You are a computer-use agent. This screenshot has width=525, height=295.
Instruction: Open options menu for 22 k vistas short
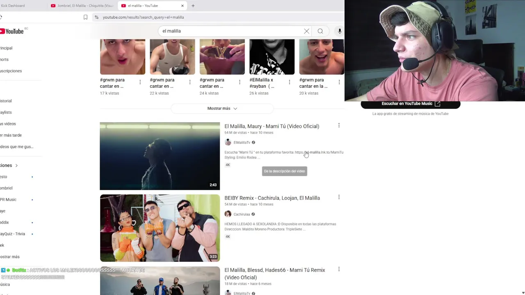click(x=189, y=82)
